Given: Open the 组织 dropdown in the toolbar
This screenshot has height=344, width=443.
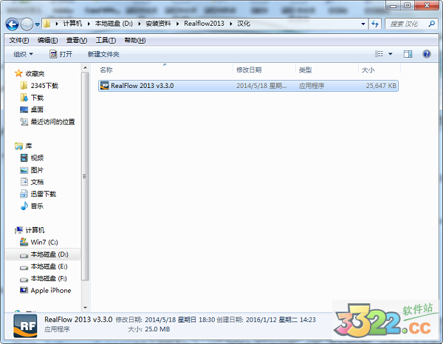Looking at the screenshot, I should click(23, 54).
